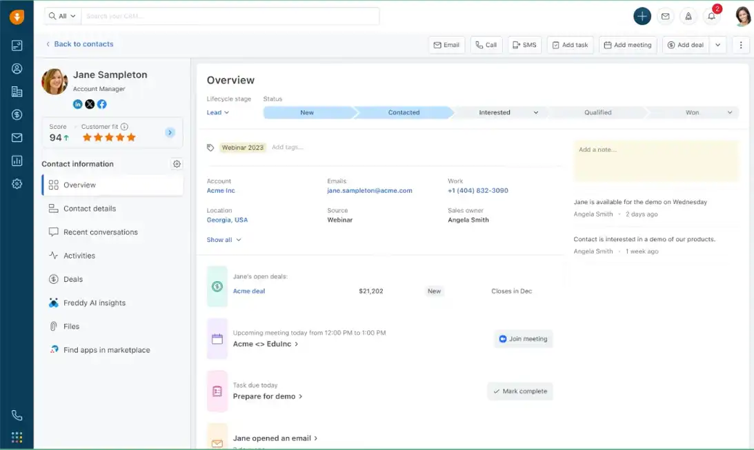Click the Customer fit info icon

(125, 127)
